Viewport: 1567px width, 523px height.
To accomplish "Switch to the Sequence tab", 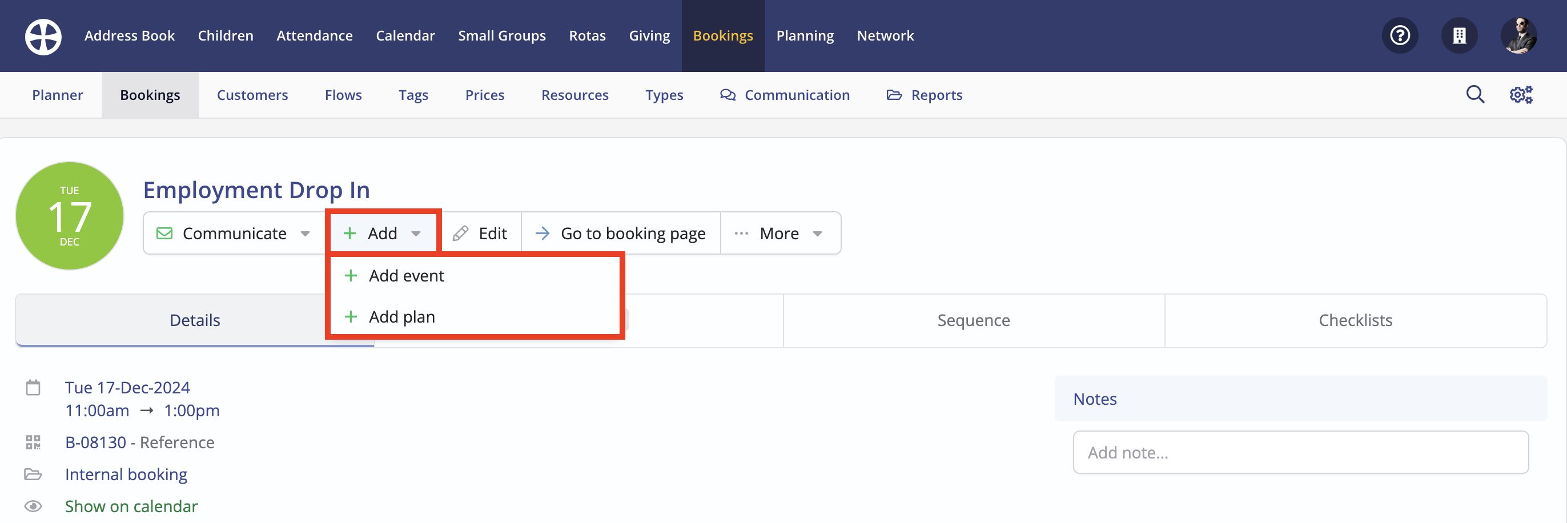I will pos(973,320).
